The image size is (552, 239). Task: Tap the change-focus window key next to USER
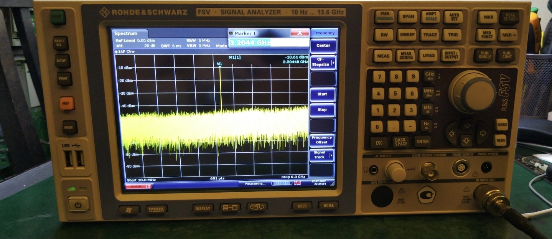(x=257, y=207)
